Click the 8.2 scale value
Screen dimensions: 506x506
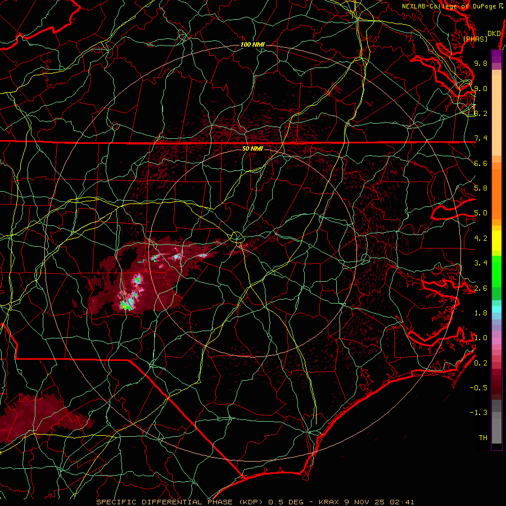(481, 113)
